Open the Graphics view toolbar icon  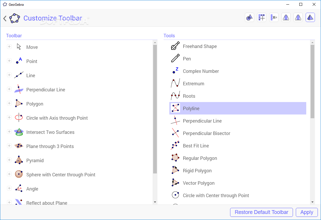click(x=249, y=18)
